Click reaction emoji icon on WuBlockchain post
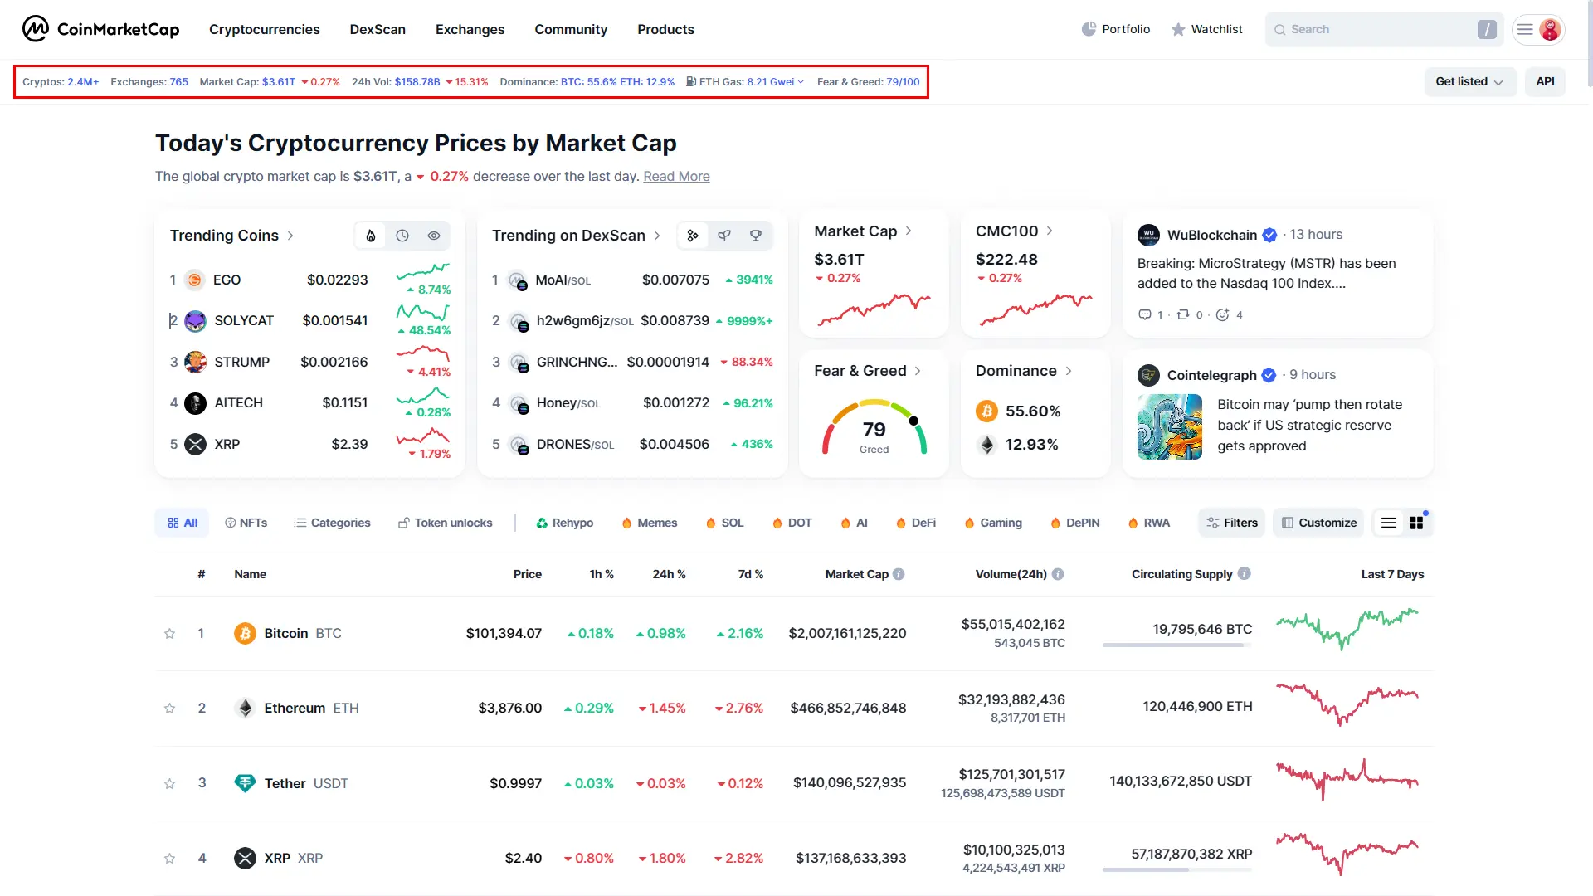Image resolution: width=1593 pixels, height=896 pixels. pos(1222,314)
